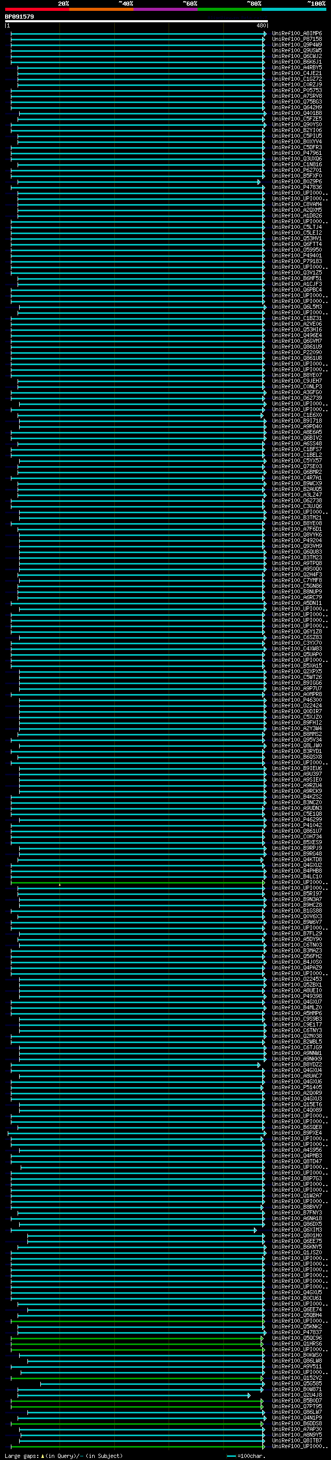Click the alignment bar for UniRef100_Q2U4J8

point(134,1395)
